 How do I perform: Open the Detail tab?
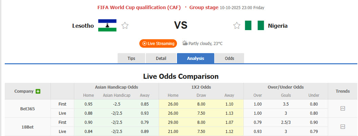(x=161, y=58)
